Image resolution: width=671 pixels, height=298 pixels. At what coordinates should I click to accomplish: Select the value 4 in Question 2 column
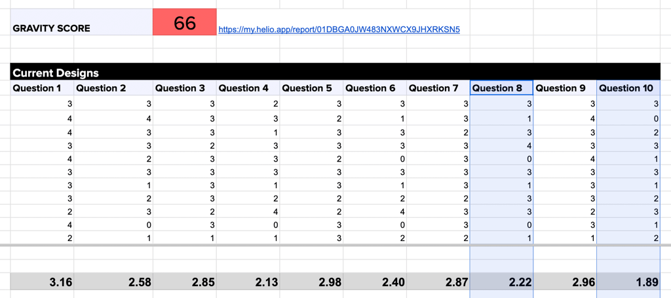click(113, 116)
